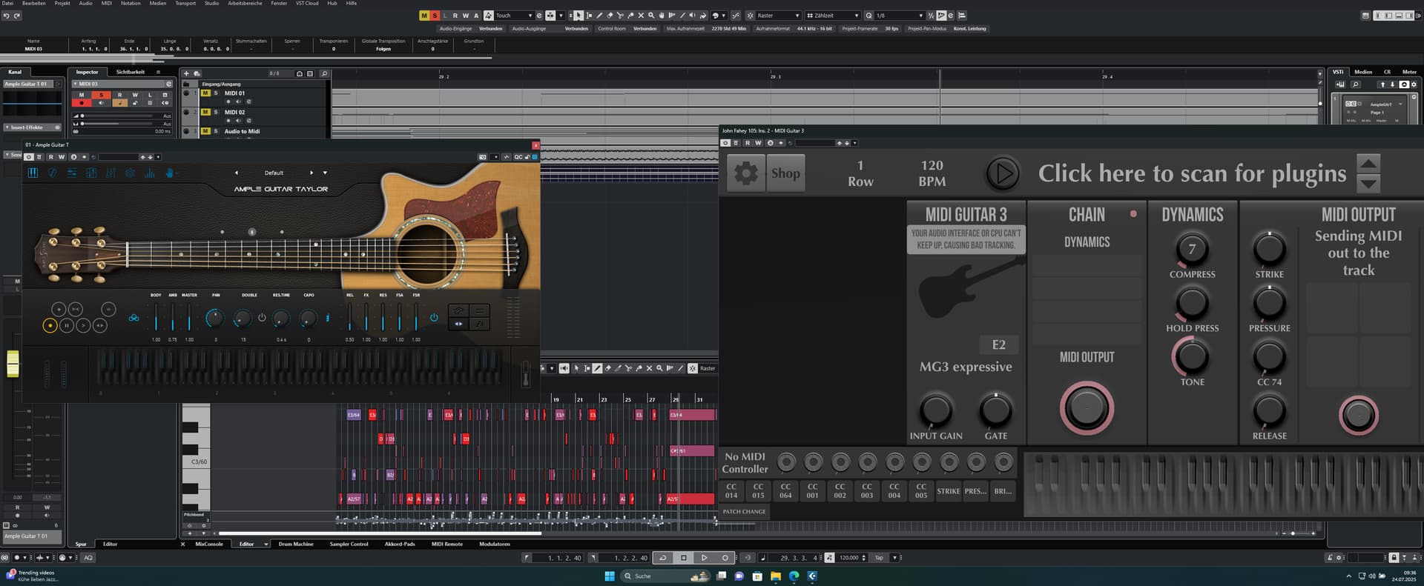Select the Object Selection arrow tool
The image size is (1424, 586).
[x=579, y=16]
